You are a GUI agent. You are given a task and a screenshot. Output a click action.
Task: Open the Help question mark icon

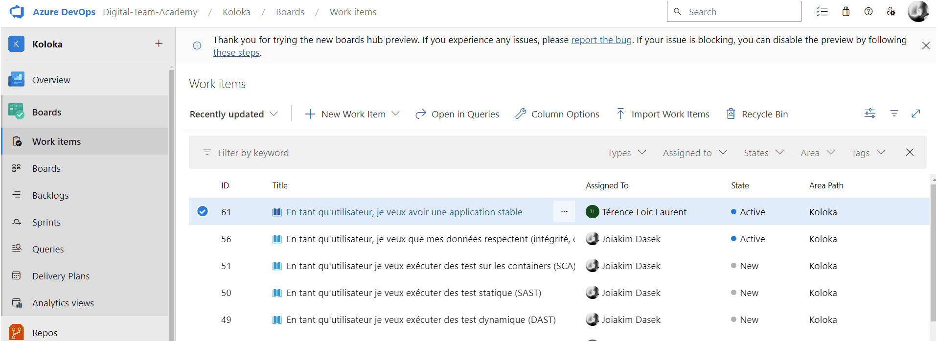point(868,12)
